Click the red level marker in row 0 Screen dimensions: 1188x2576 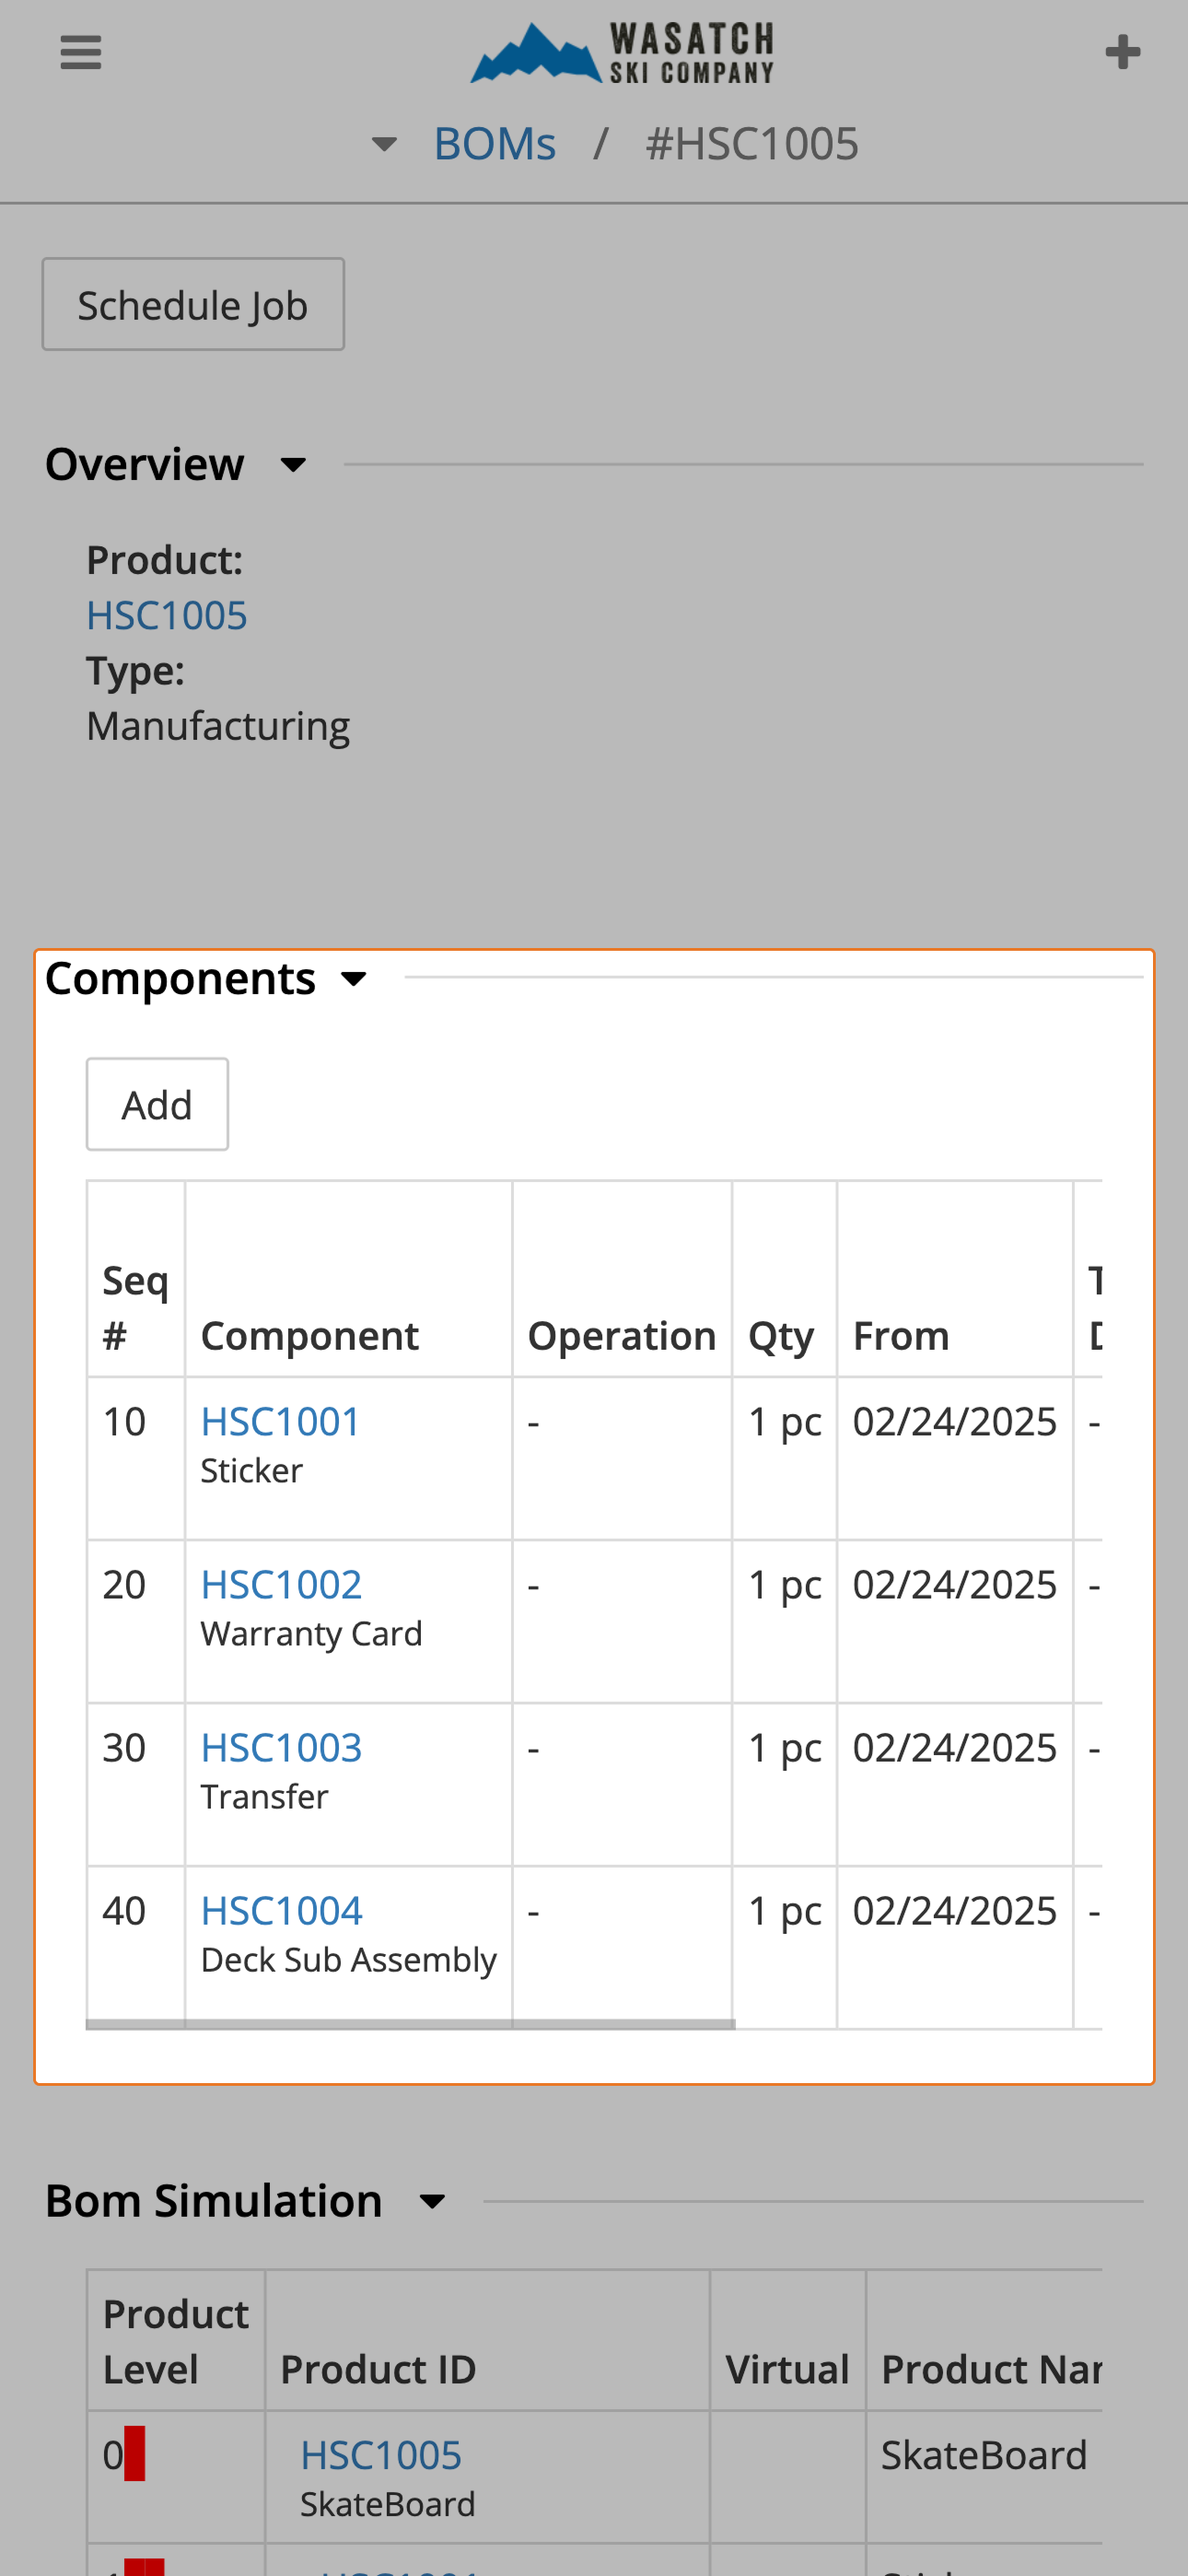[135, 2454]
